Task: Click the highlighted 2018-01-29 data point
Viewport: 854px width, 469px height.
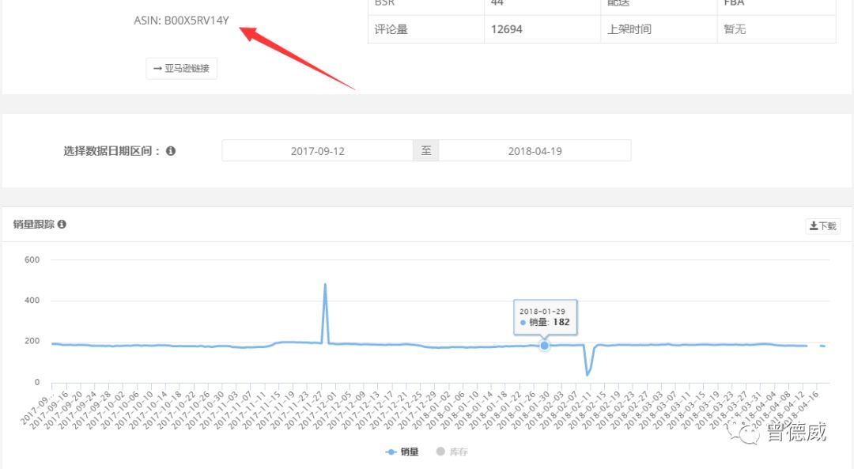Action: pyautogui.click(x=544, y=345)
